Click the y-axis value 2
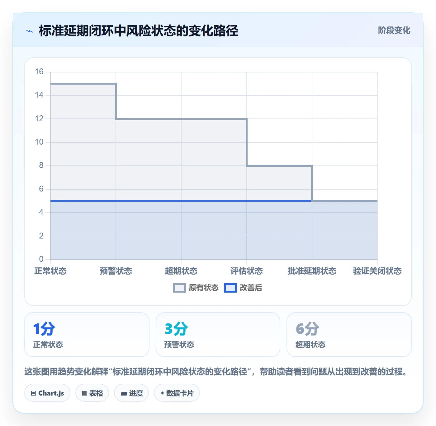 (41, 236)
